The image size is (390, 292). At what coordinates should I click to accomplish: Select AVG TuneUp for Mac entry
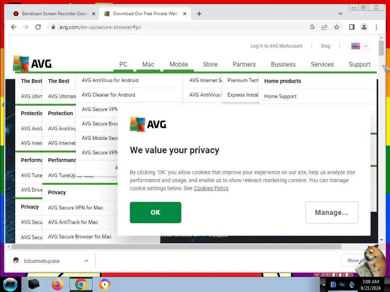[71, 175]
